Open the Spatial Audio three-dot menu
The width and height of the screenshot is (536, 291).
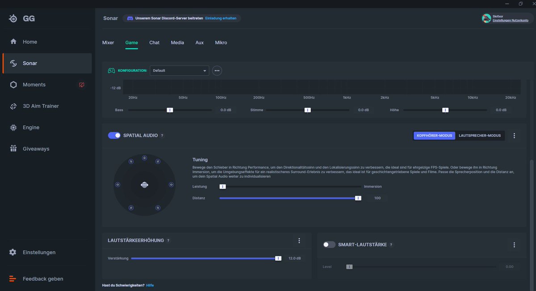coord(514,135)
